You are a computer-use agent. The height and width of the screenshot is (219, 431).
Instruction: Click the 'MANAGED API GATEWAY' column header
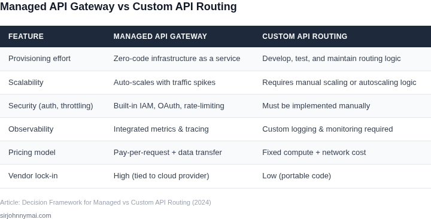click(x=160, y=36)
